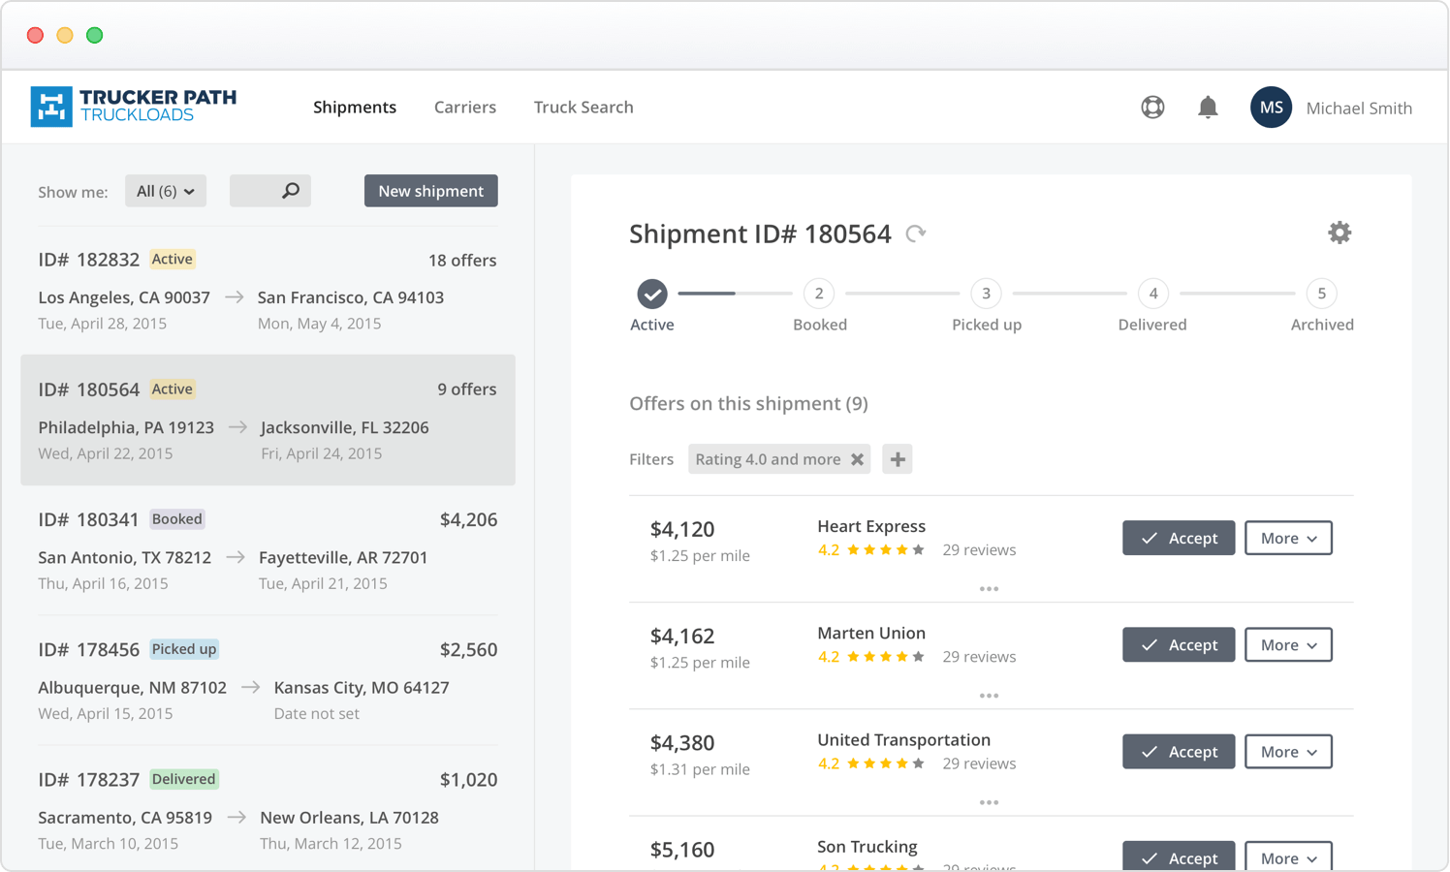Select shipment ID# 182832 row
Image resolution: width=1450 pixels, height=872 pixels.
coord(268,291)
